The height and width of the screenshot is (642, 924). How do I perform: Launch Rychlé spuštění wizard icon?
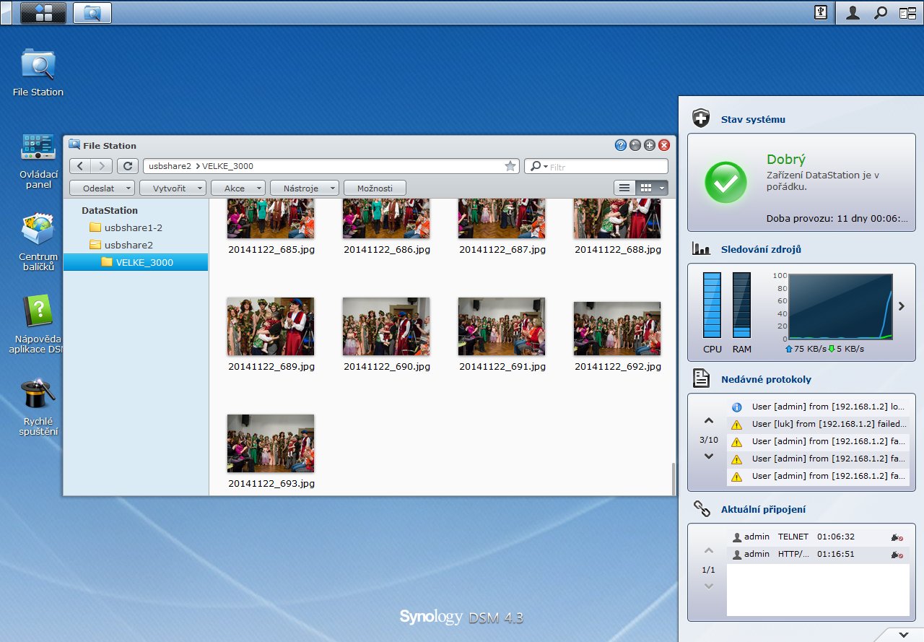point(38,407)
